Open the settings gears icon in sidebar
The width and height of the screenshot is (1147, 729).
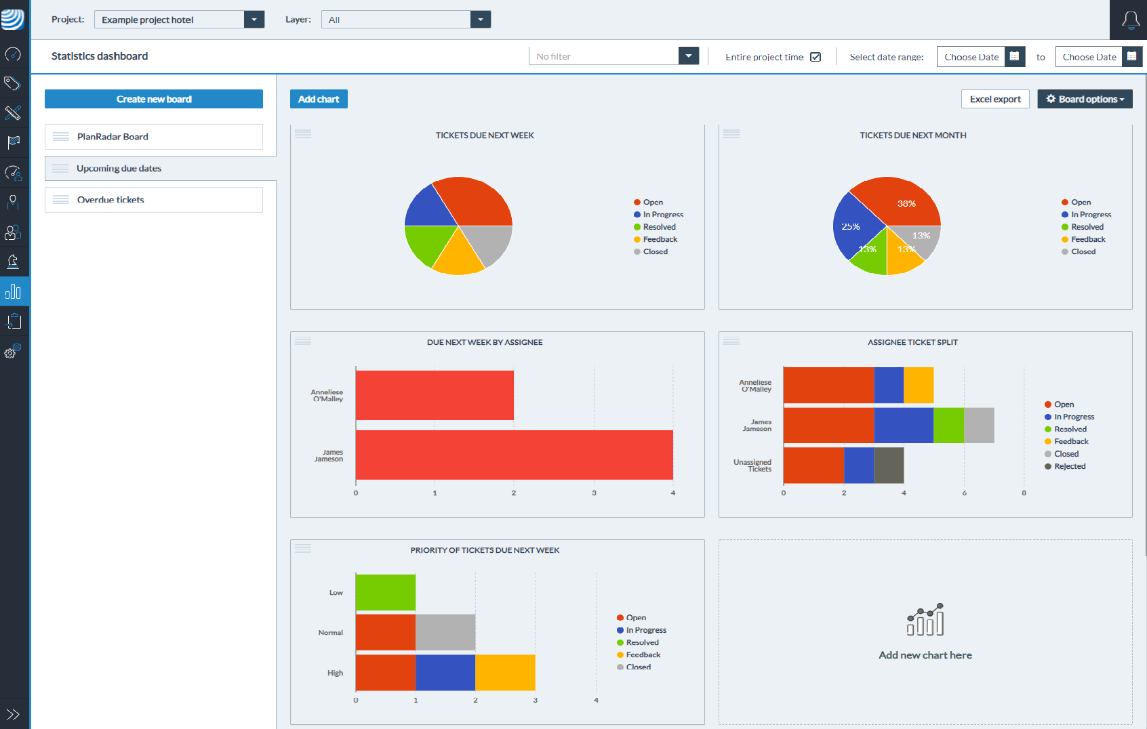tap(13, 351)
